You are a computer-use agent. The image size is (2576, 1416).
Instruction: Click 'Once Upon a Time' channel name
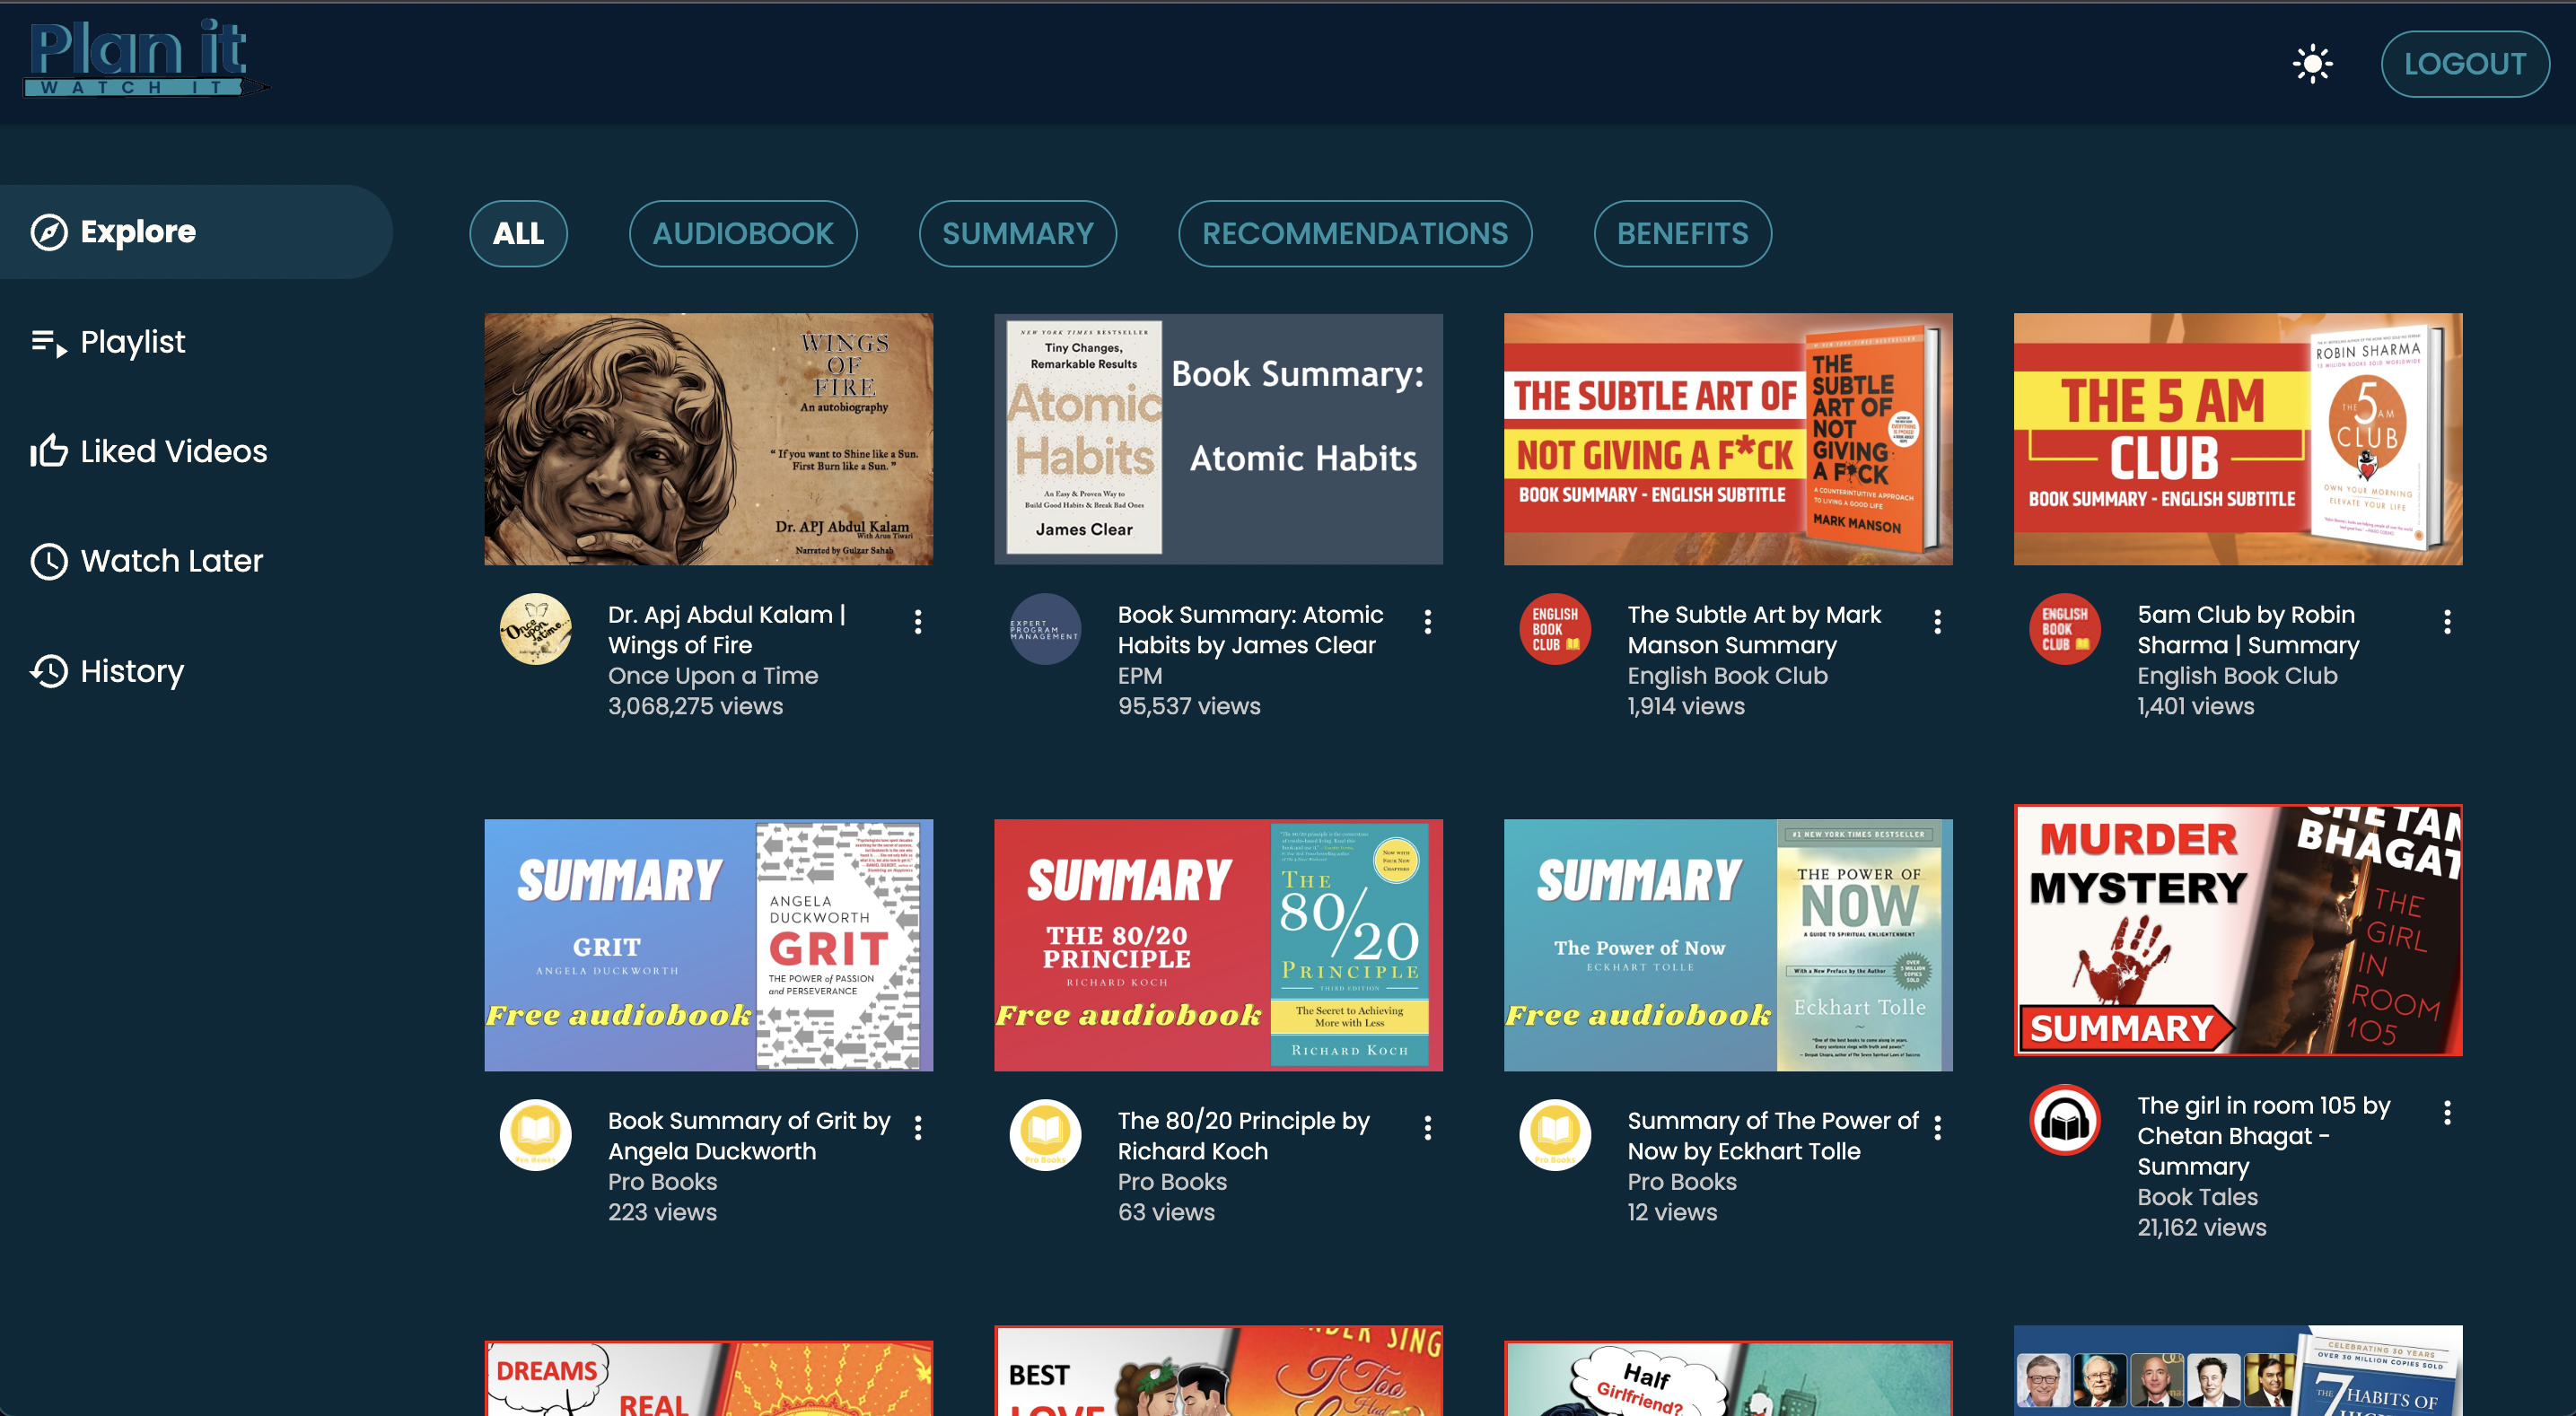click(x=713, y=676)
